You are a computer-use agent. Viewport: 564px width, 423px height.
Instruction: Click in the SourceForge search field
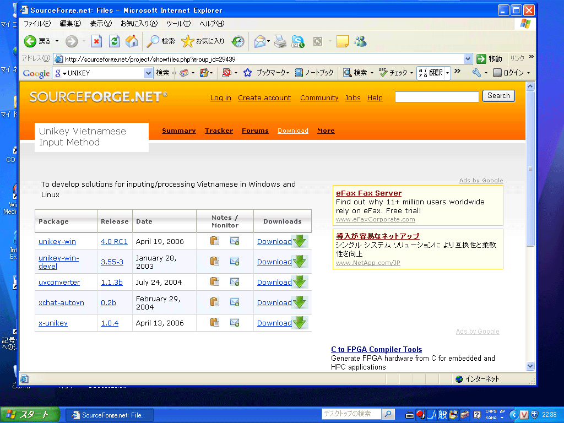tap(437, 97)
